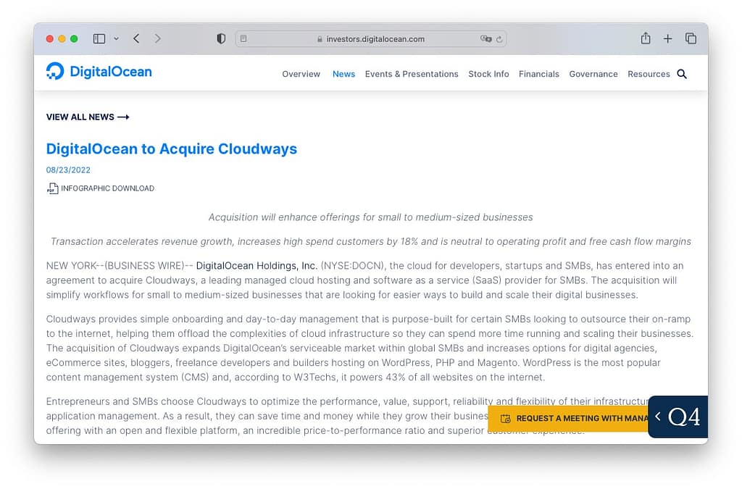
Task: Open search with the magnifier icon
Action: (681, 74)
